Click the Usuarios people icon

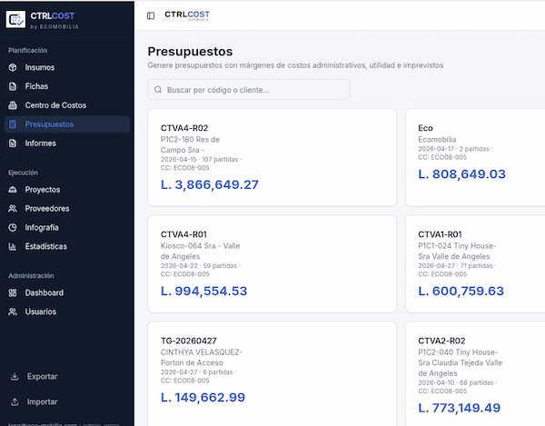[x=13, y=312]
